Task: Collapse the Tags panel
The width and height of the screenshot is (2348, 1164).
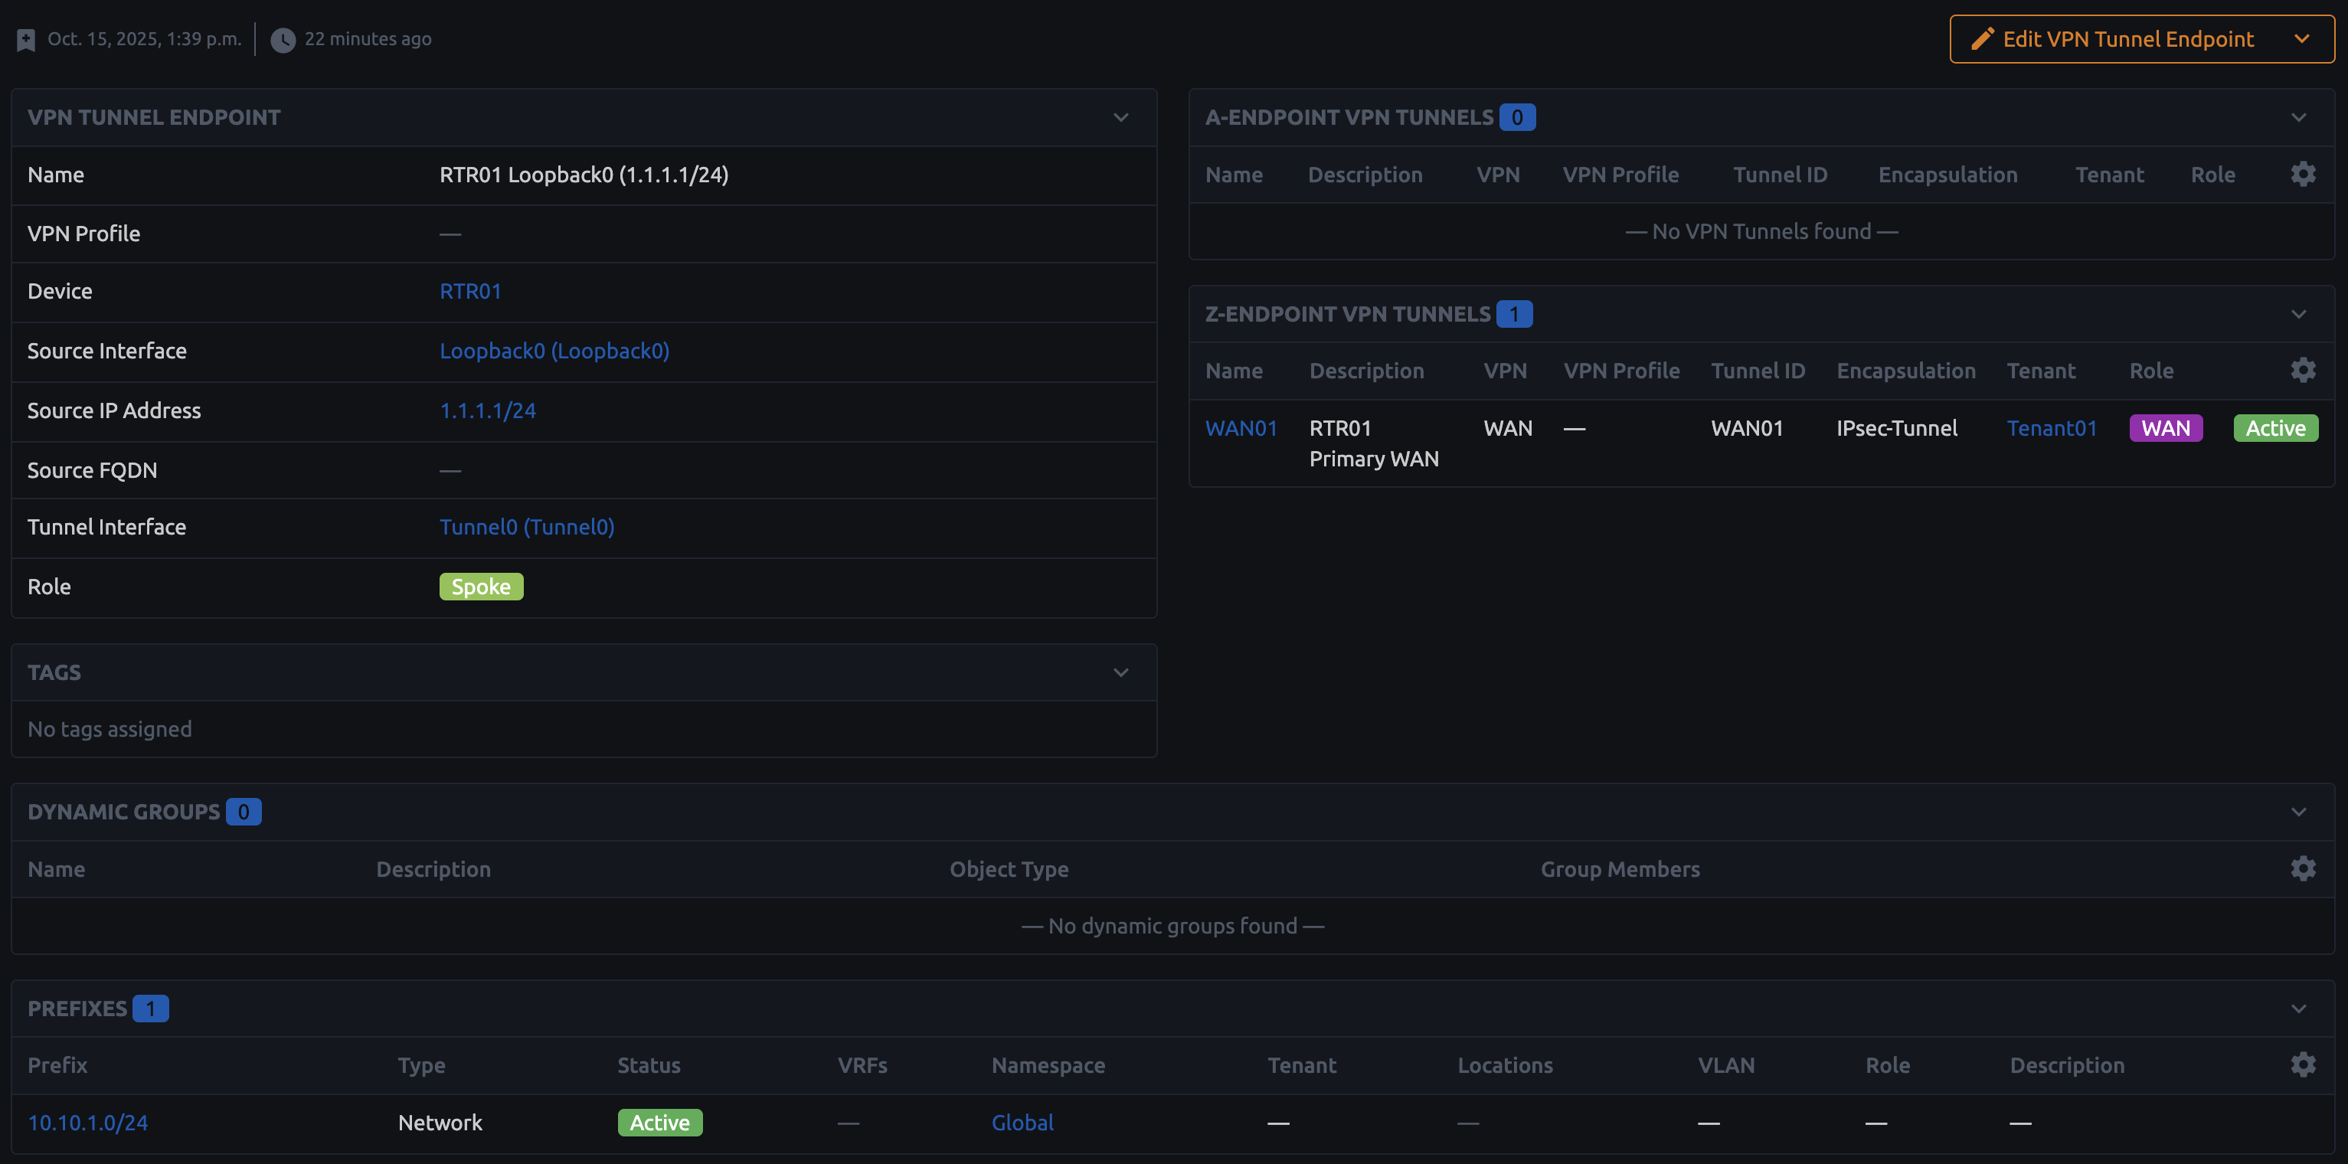Action: click(x=1120, y=672)
